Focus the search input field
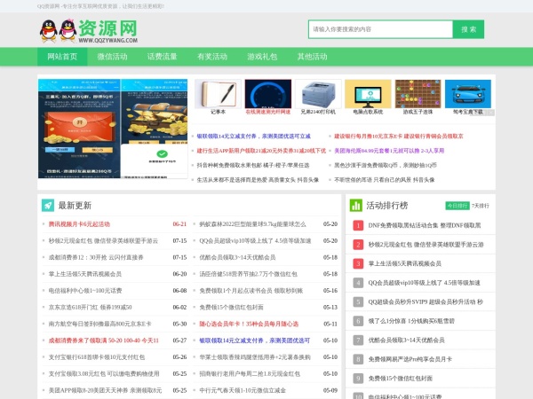The width and height of the screenshot is (533, 399). tap(381, 29)
